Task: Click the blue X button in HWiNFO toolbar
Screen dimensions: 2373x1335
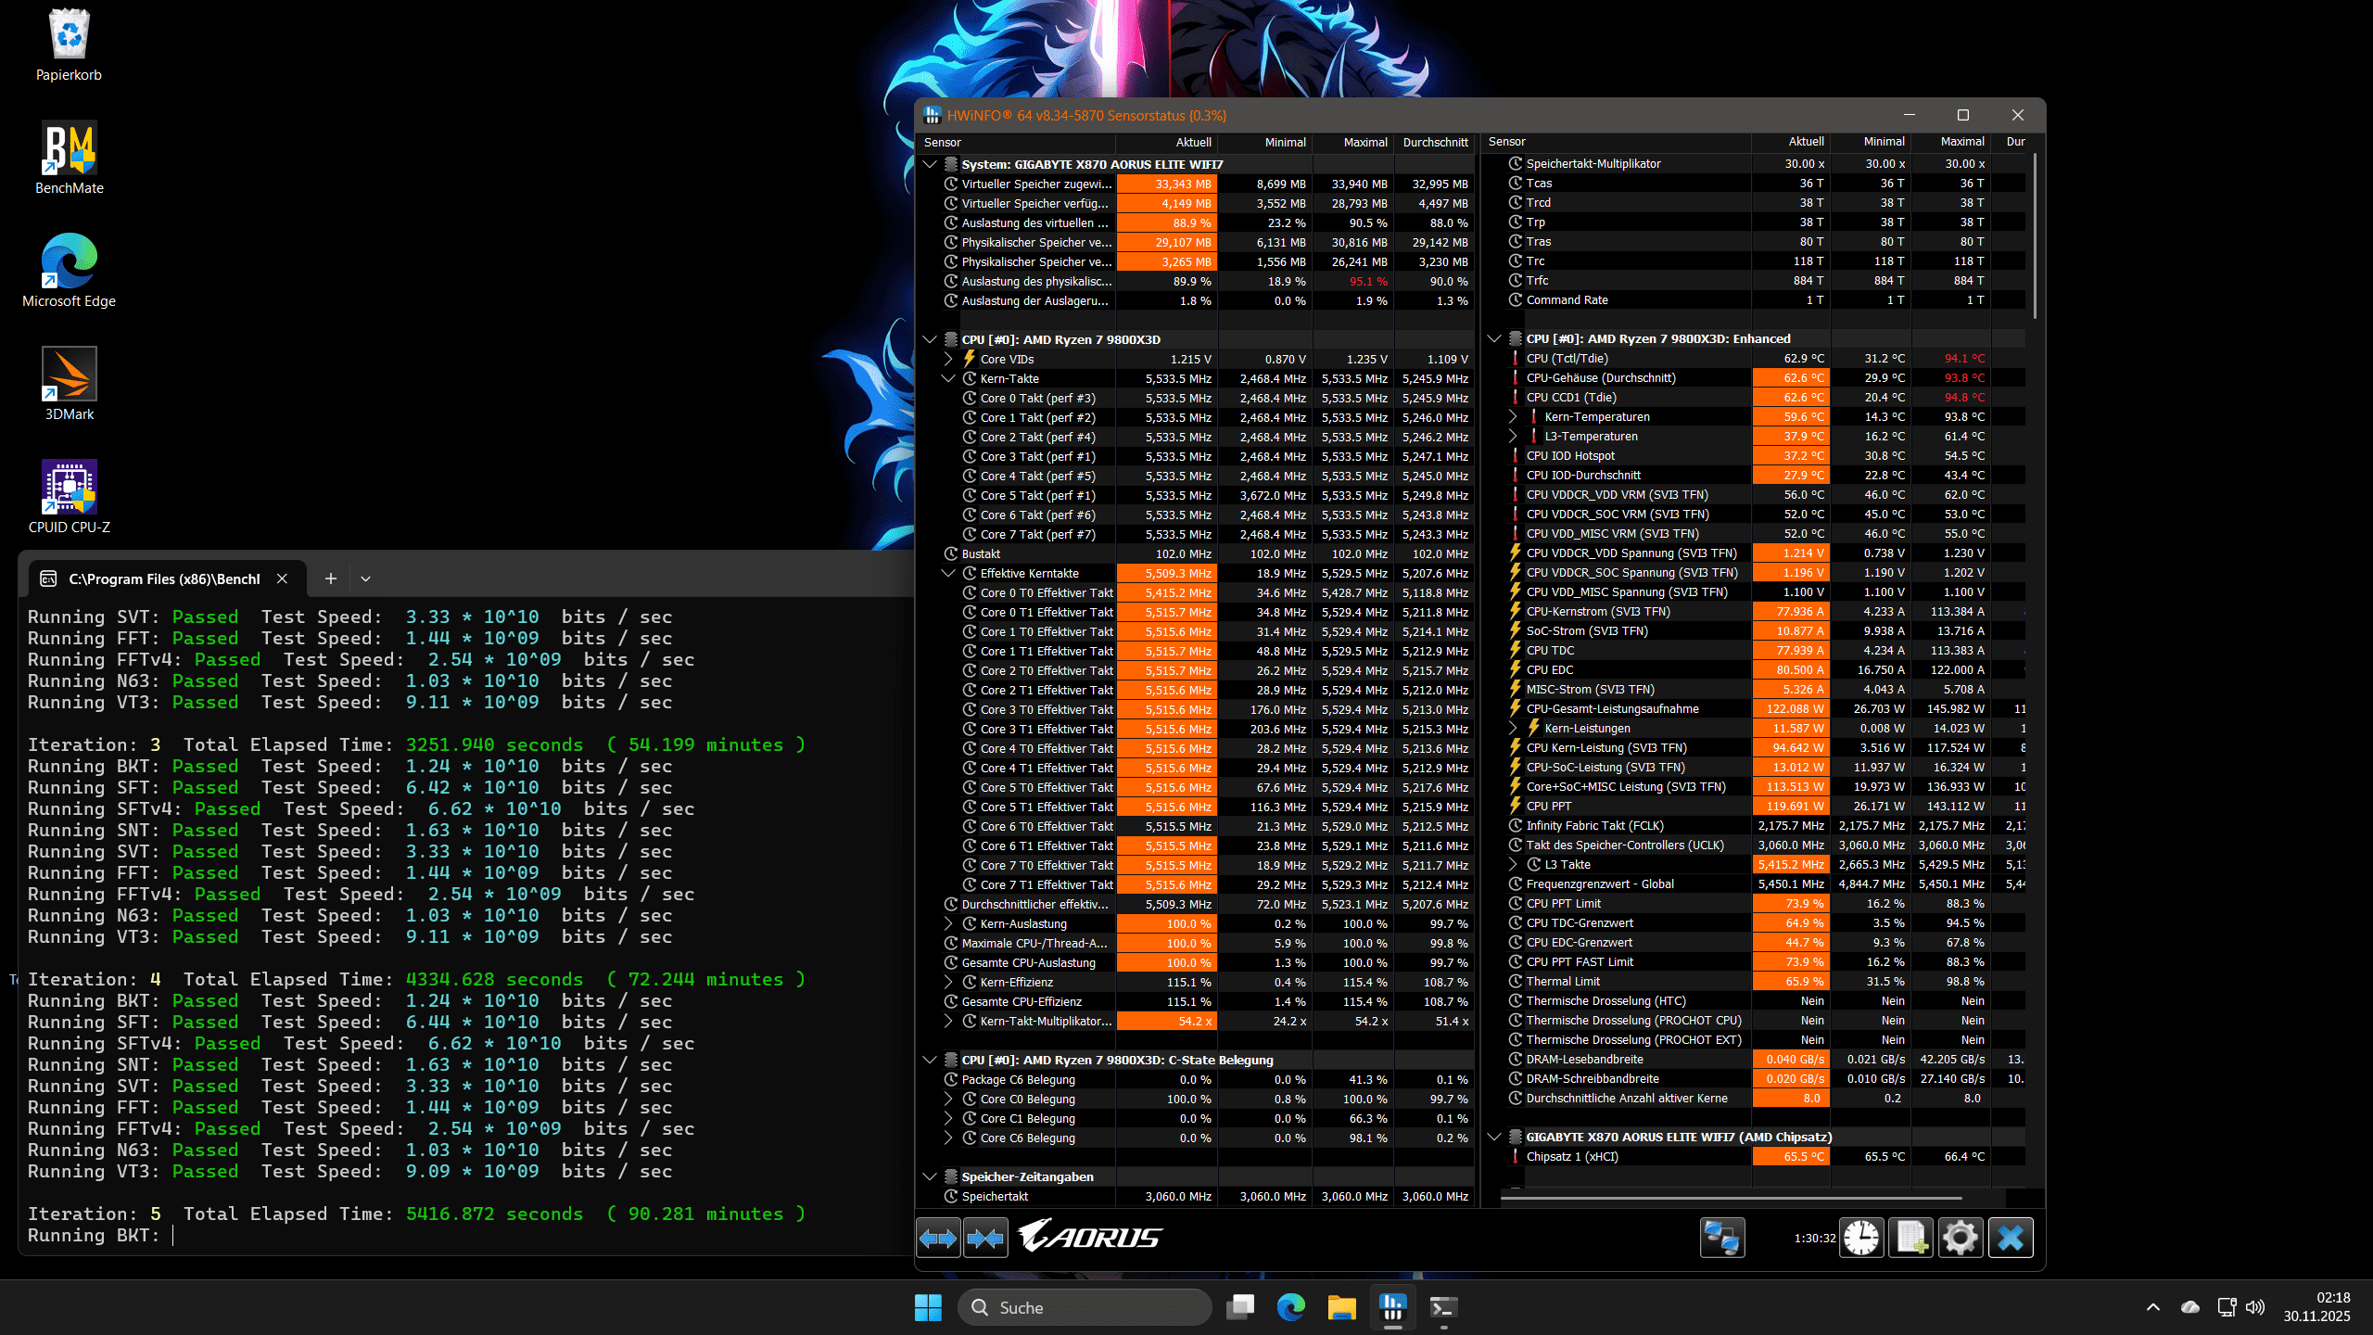Action: 2011,1237
